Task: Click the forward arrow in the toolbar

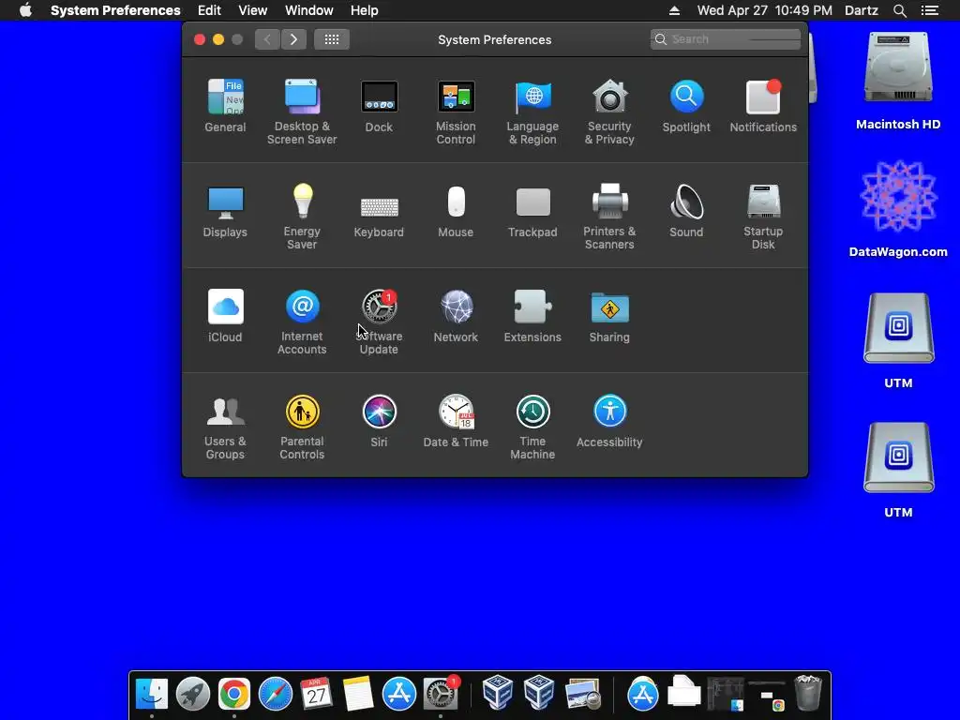Action: 293,39
